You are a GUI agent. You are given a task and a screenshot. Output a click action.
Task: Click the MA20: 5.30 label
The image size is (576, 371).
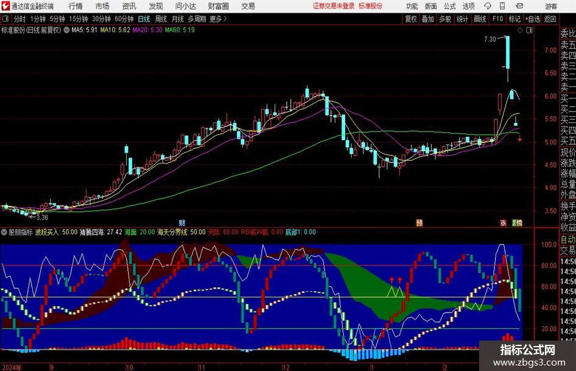(148, 30)
